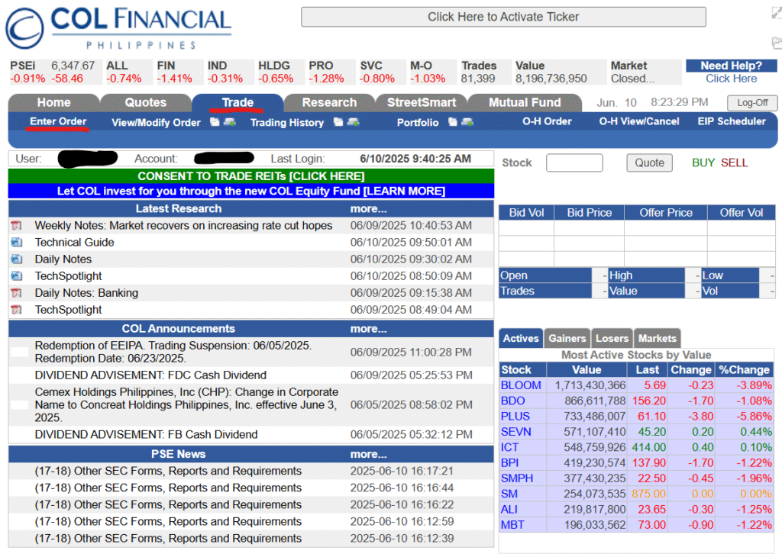Click 'more...' in the PSE News header
The image size is (782, 557).
click(x=368, y=454)
